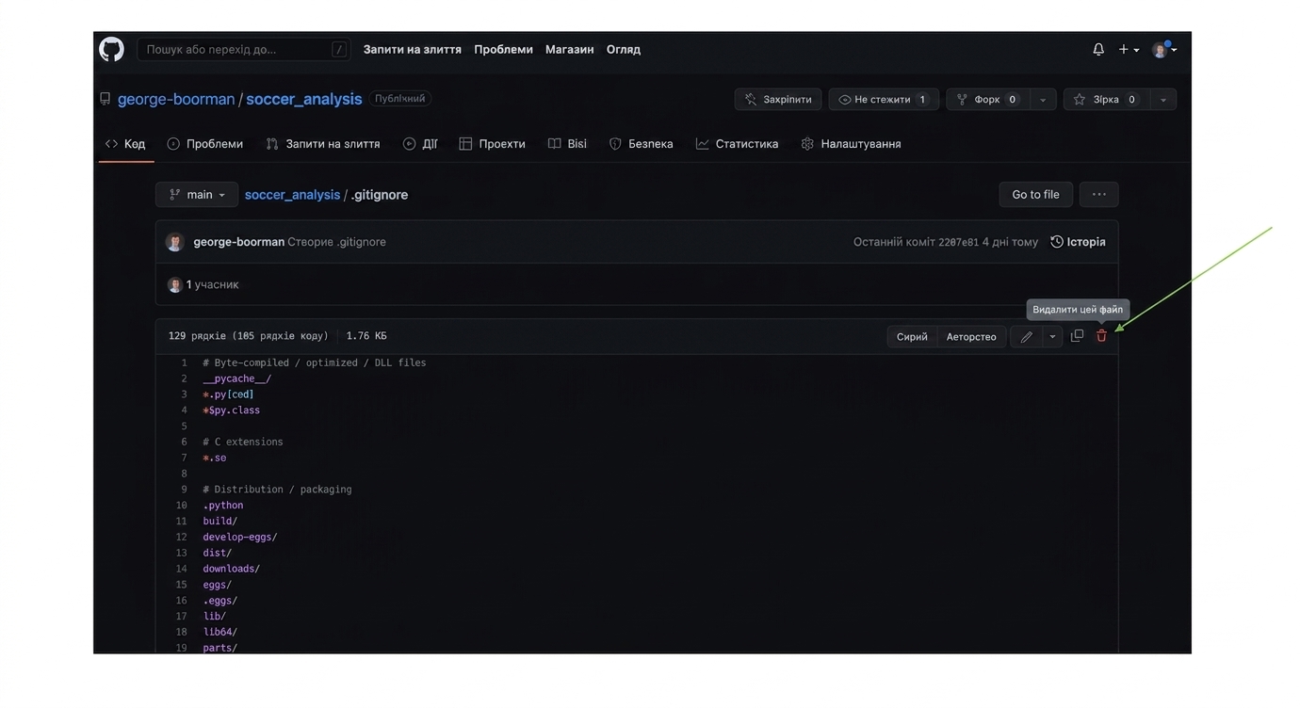The height and width of the screenshot is (708, 1300).
Task: Click the 'develop-eggs/' code line
Action: click(x=240, y=537)
